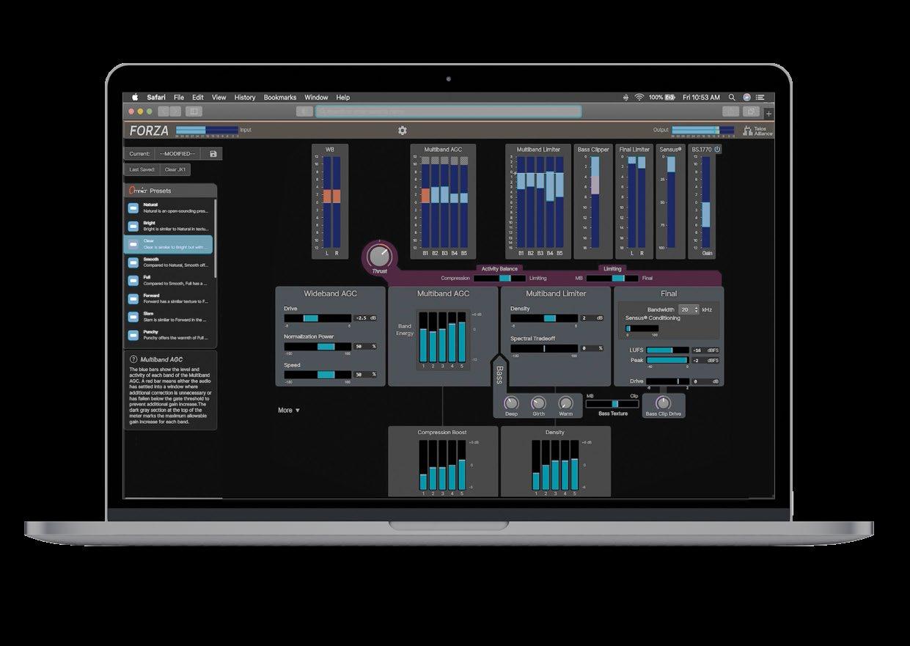Adjust the Multiband Limiter Density slider
Image resolution: width=910 pixels, height=646 pixels.
click(x=544, y=318)
